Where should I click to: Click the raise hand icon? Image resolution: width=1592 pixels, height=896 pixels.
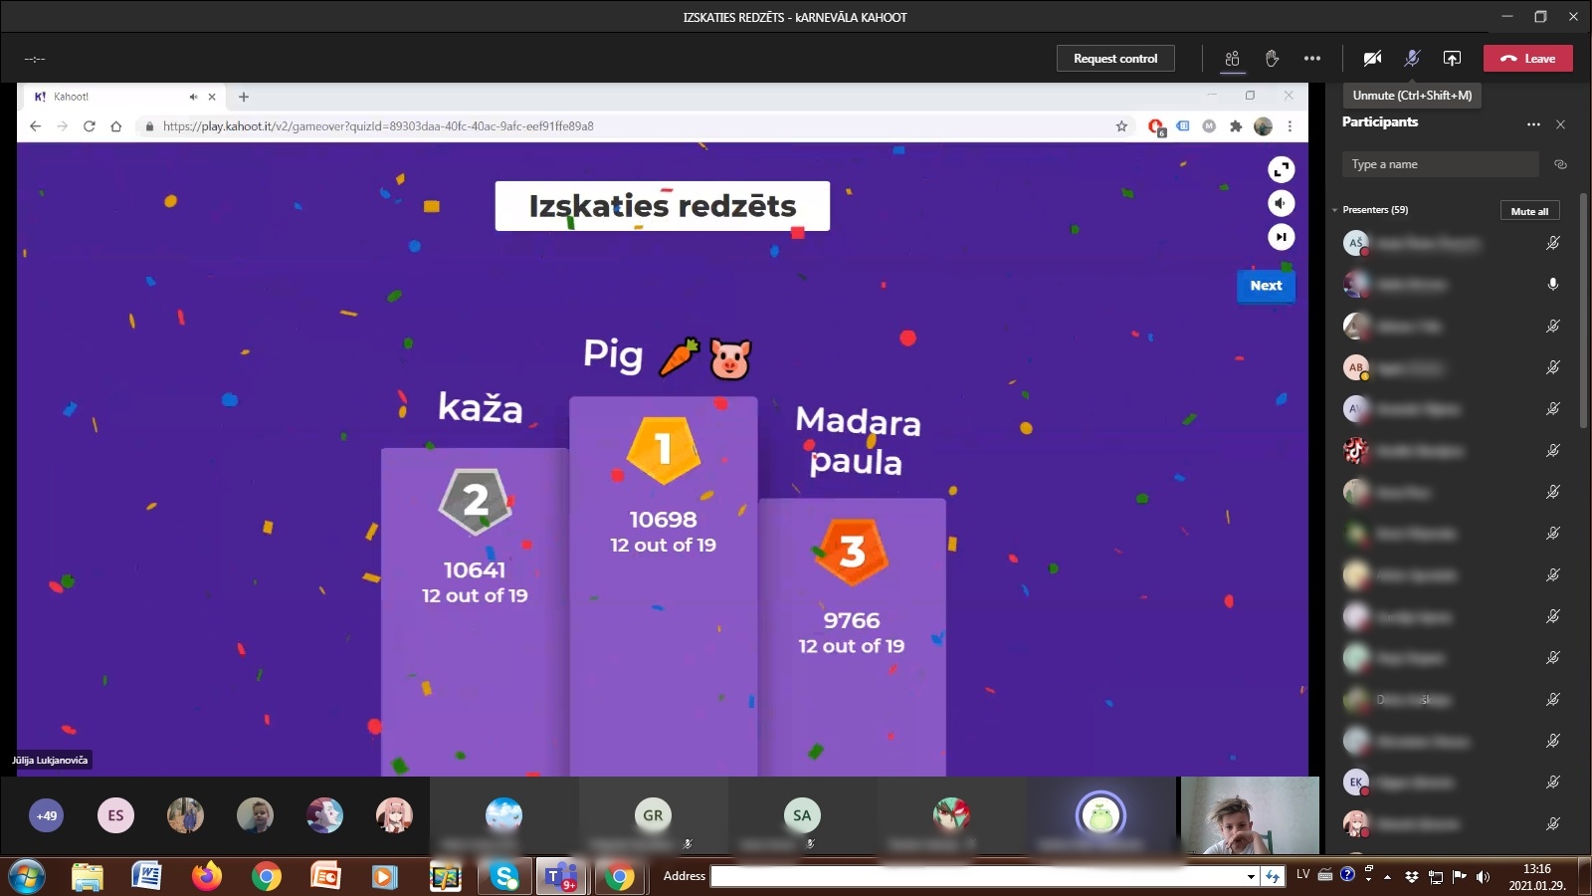pyautogui.click(x=1272, y=59)
